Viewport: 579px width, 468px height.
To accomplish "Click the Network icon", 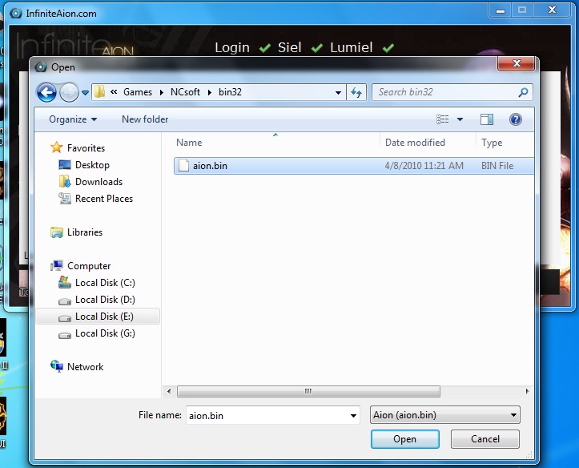I will [57, 366].
